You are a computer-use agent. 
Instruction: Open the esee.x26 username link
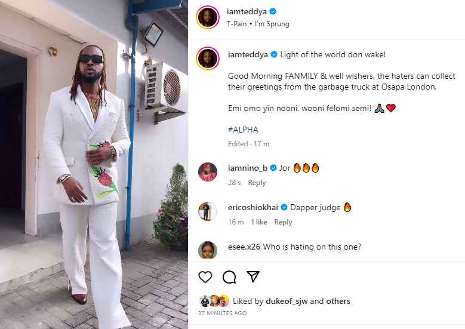244,247
